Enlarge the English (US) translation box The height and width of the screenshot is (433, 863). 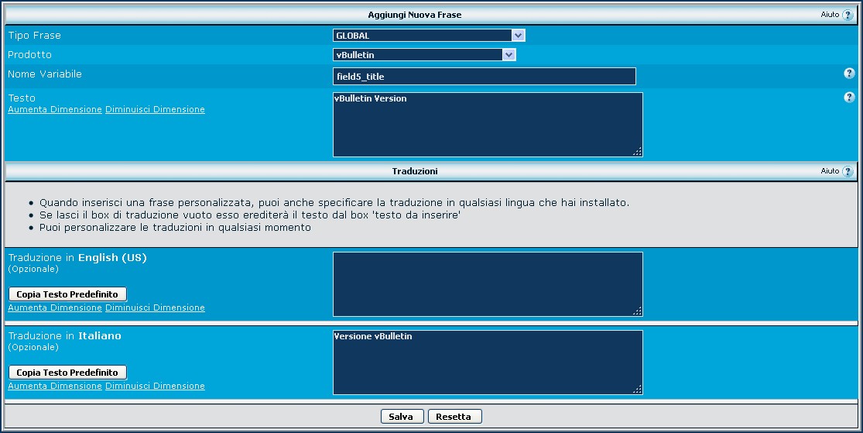55,308
